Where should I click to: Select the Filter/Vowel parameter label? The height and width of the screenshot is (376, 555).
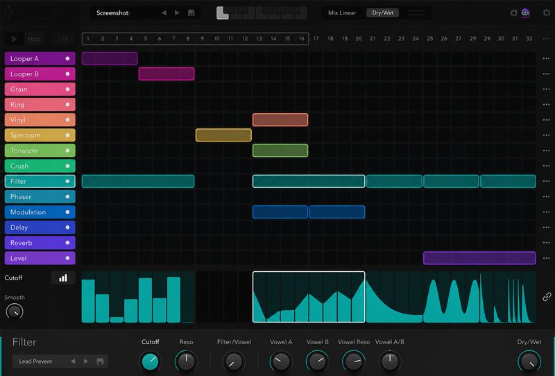234,342
